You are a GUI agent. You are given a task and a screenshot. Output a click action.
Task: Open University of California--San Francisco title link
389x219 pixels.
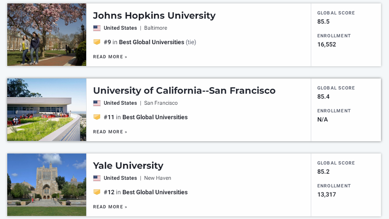click(x=184, y=90)
